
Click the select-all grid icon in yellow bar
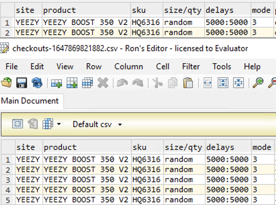click(17, 124)
